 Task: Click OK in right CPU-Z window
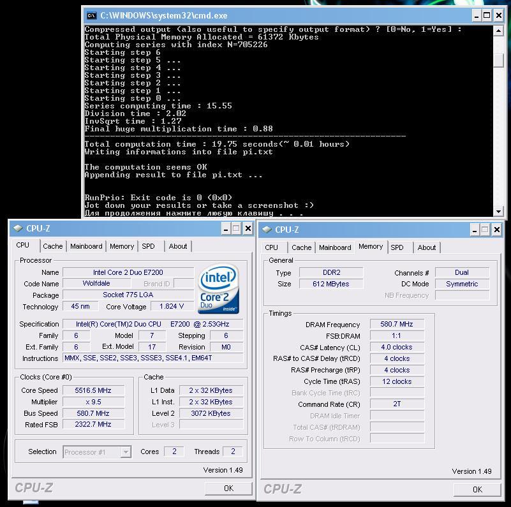tap(477, 489)
